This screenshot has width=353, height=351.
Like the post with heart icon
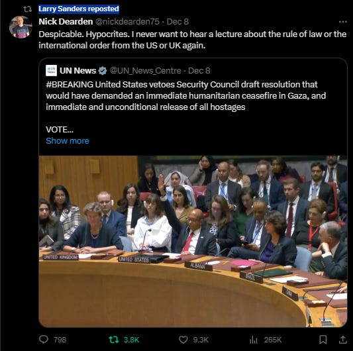[x=183, y=340]
